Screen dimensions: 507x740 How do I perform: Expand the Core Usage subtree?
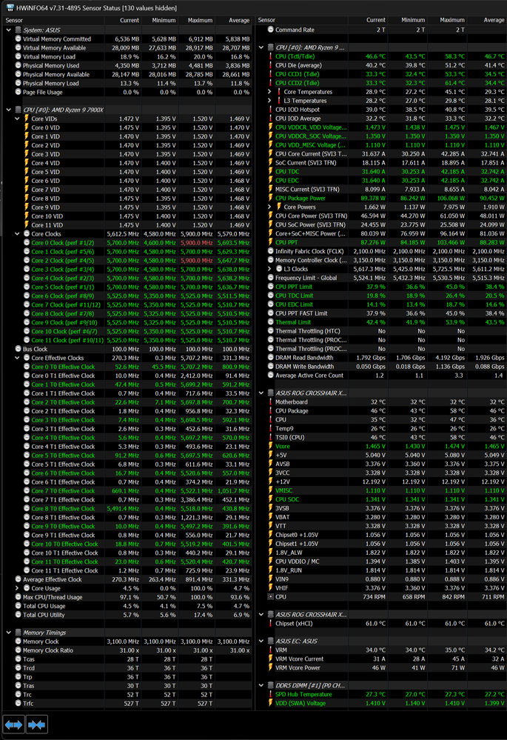(17, 588)
